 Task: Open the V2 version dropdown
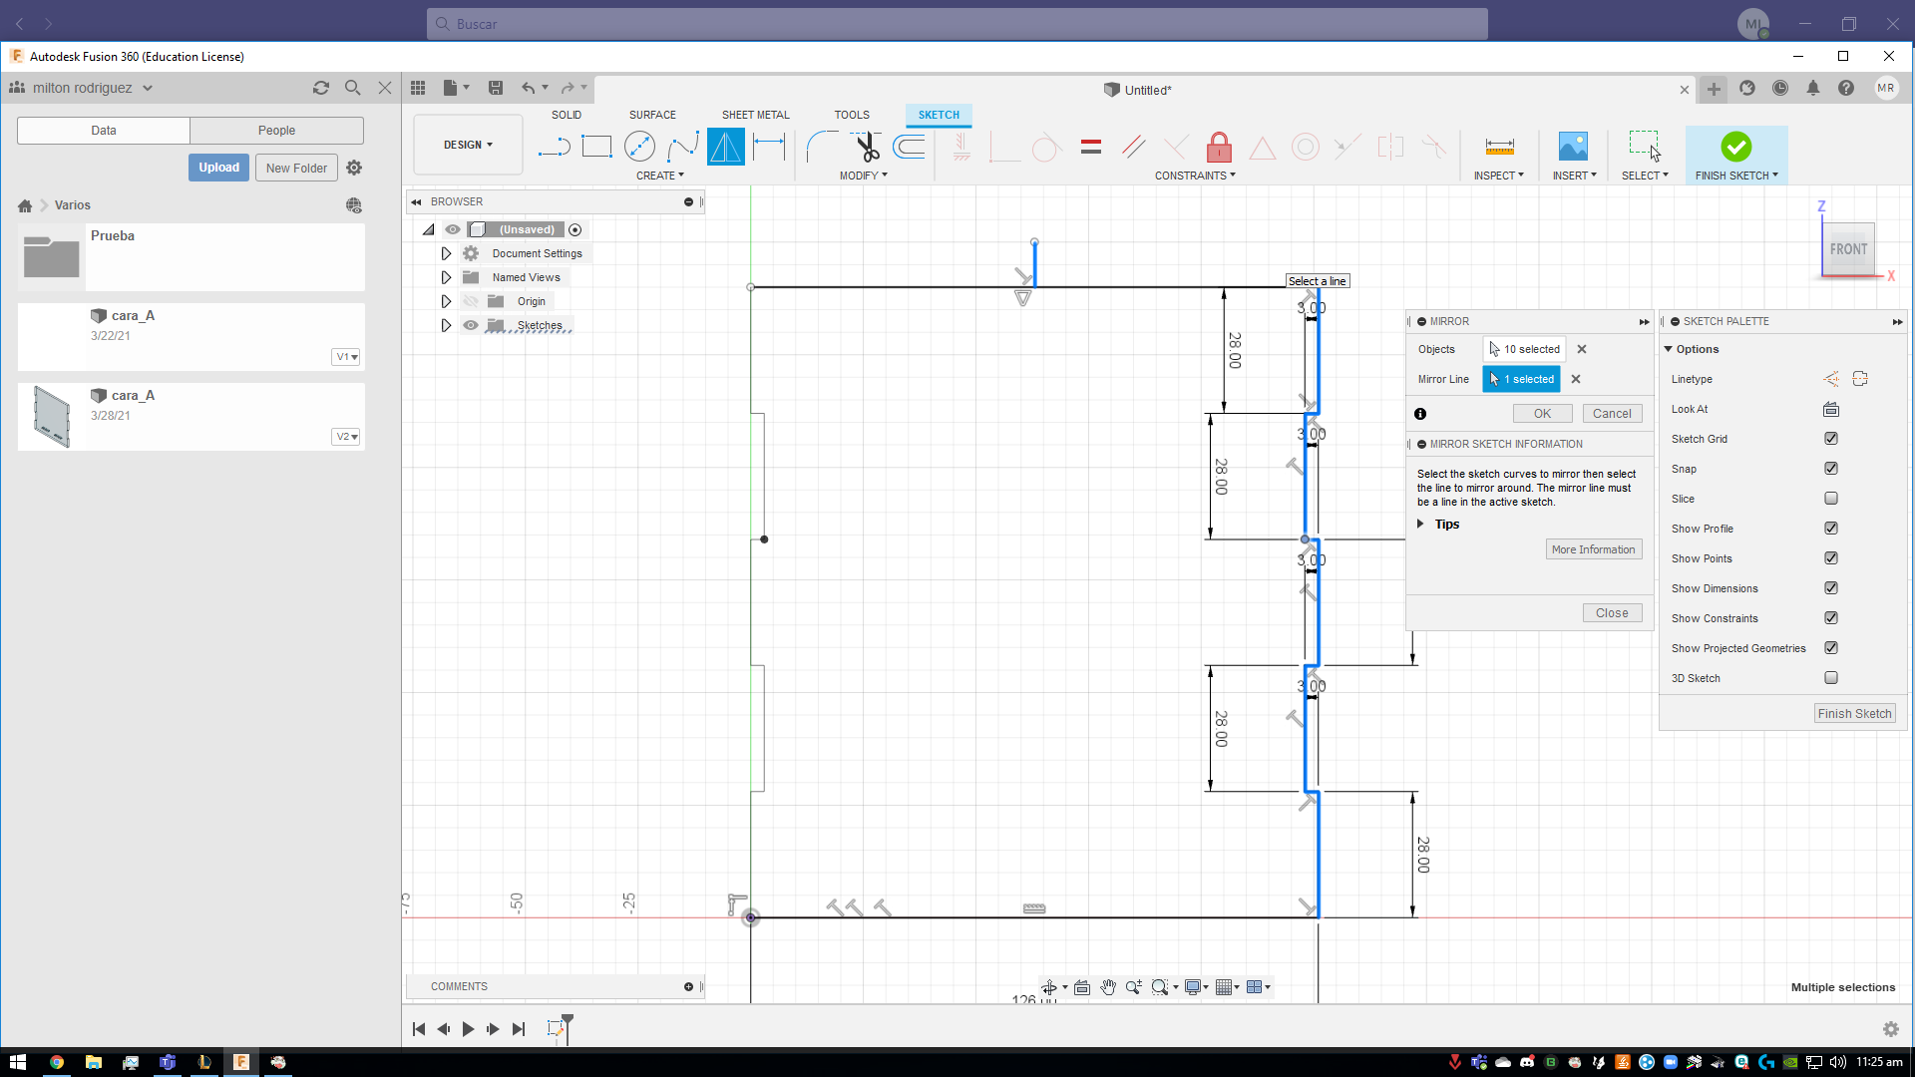tap(346, 437)
